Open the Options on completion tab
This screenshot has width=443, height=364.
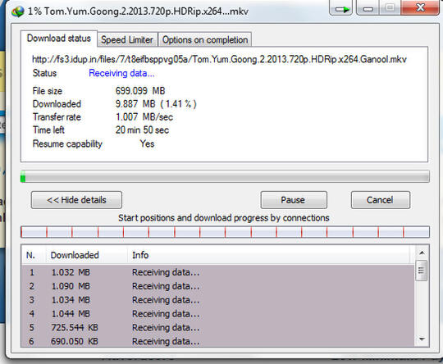[x=205, y=39]
